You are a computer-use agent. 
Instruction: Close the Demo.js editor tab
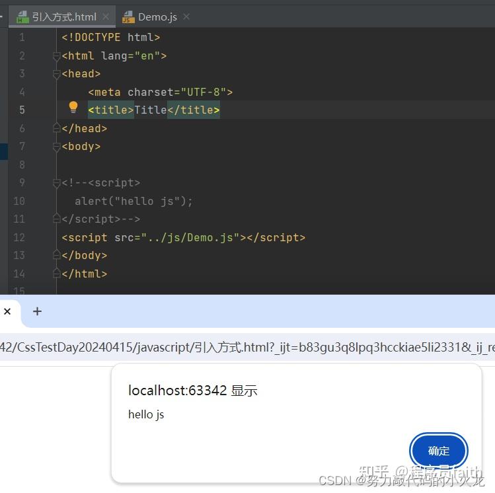[x=186, y=17]
